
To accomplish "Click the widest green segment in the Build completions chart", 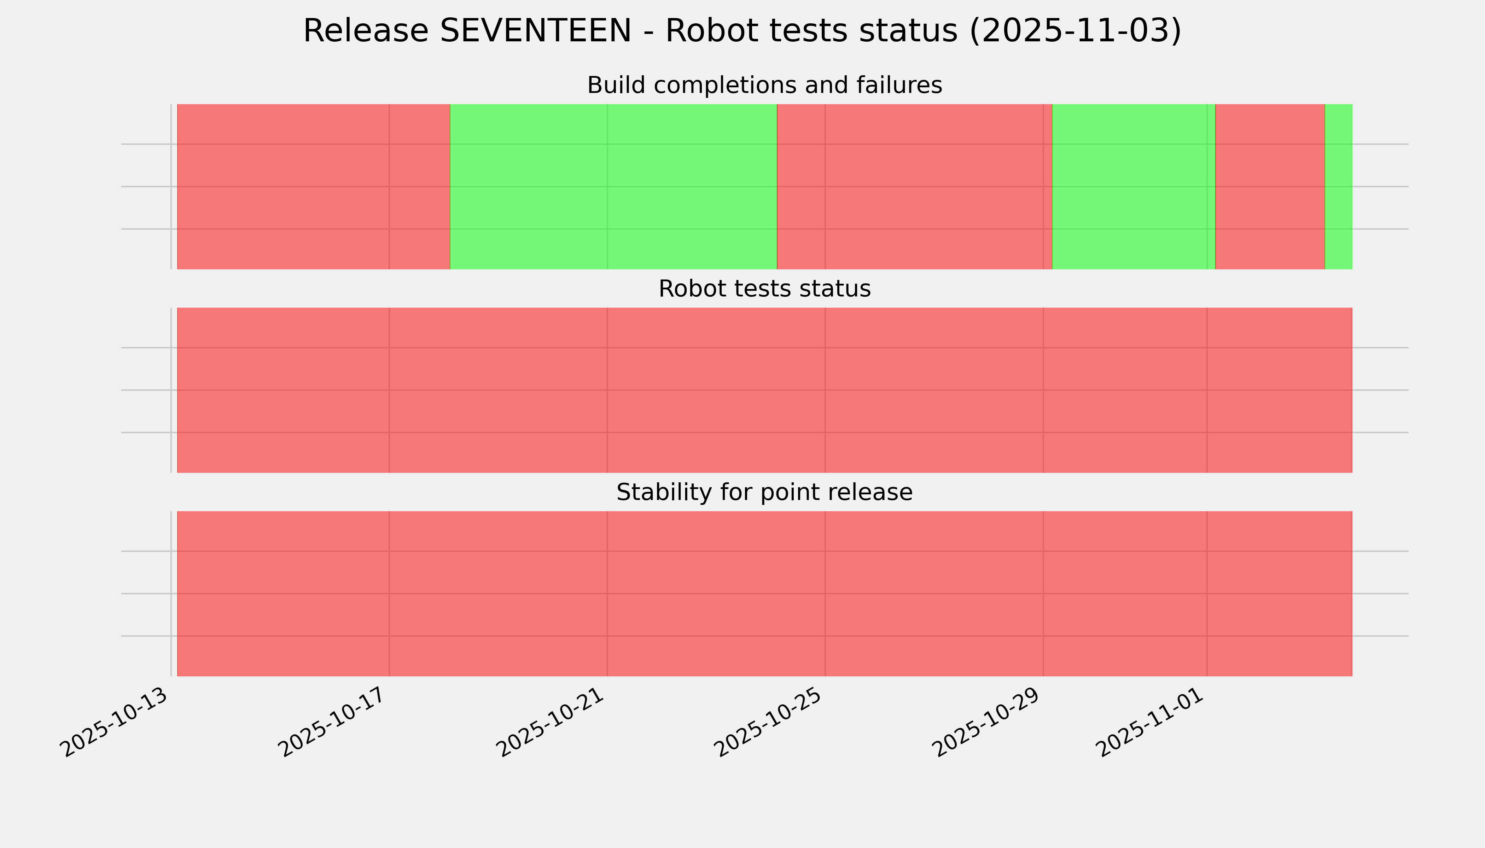I will (x=613, y=186).
